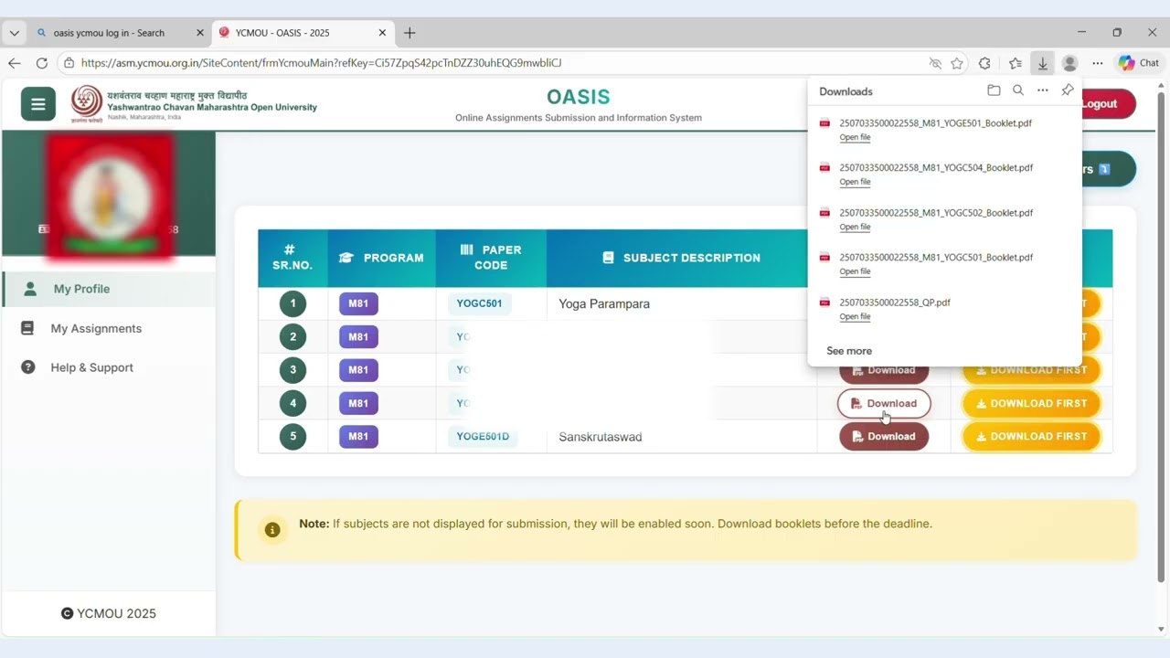This screenshot has width=1170, height=658.
Task: Open the browser Extensions menu
Action: click(984, 63)
